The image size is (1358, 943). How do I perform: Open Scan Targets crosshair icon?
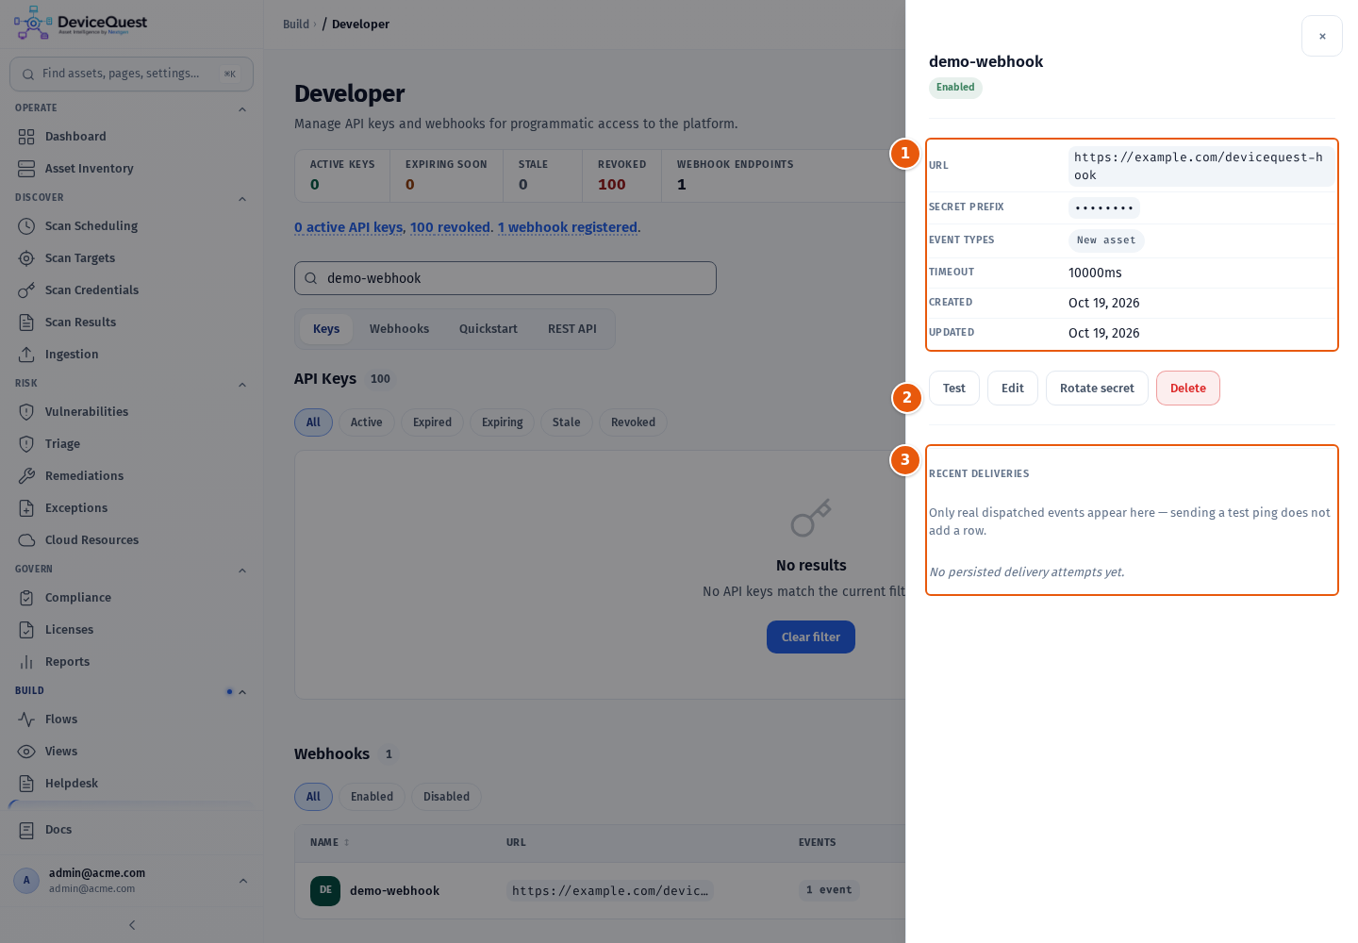tap(26, 258)
